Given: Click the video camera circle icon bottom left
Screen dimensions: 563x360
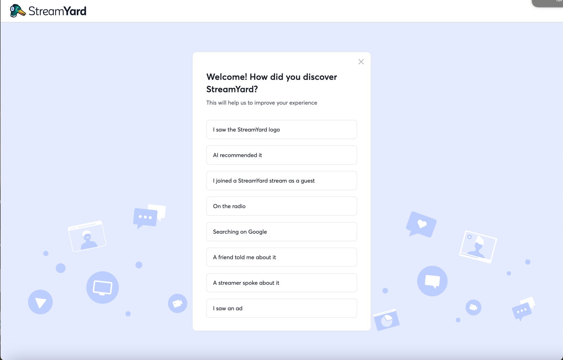Looking at the screenshot, I should pyautogui.click(x=178, y=303).
